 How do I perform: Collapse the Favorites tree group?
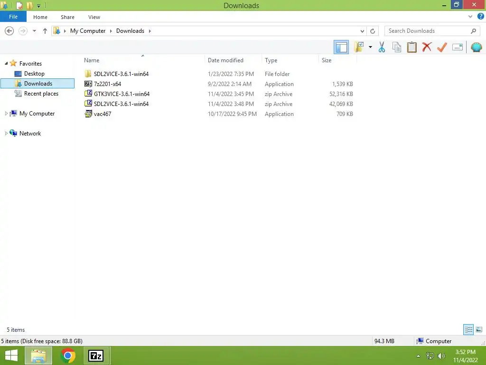(6, 63)
